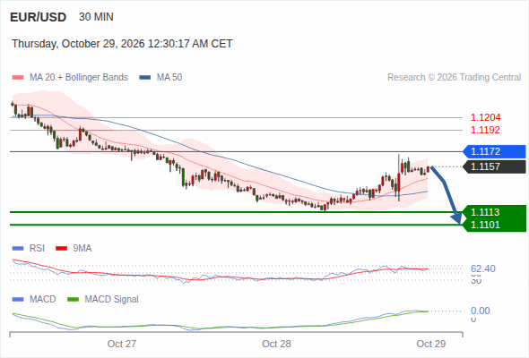Screen dimensions: 529x358
Task: Click the MACD Signal green legend swatch
Action: pos(73,300)
